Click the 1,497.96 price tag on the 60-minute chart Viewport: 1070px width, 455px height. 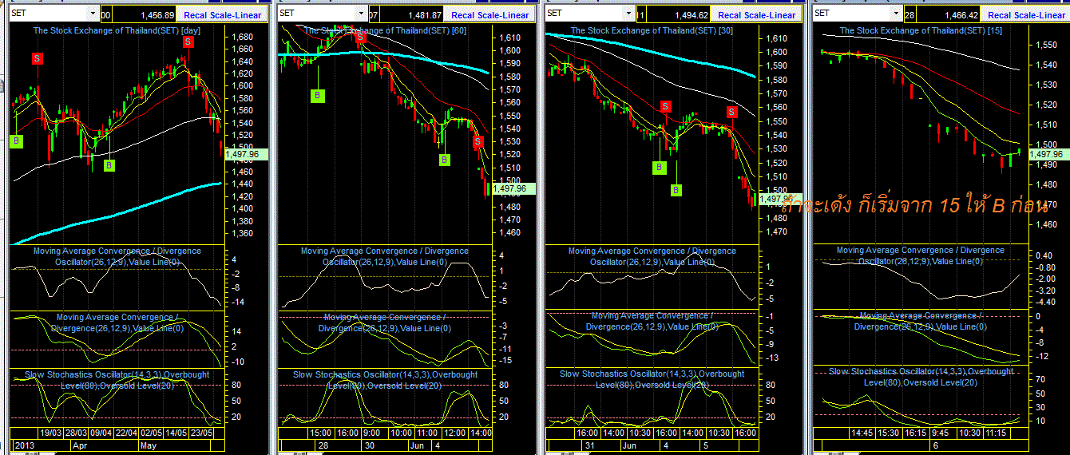(x=513, y=189)
